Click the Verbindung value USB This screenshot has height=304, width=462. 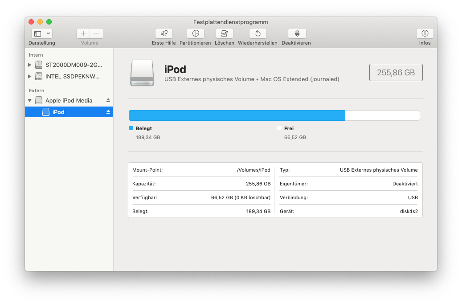pos(413,197)
